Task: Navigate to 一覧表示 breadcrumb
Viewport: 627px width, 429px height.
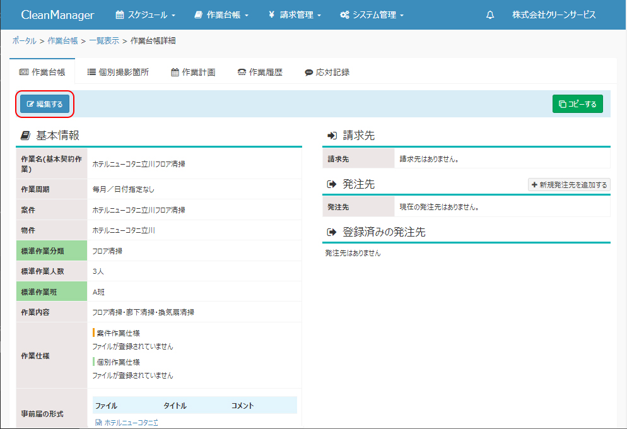Action: point(104,41)
